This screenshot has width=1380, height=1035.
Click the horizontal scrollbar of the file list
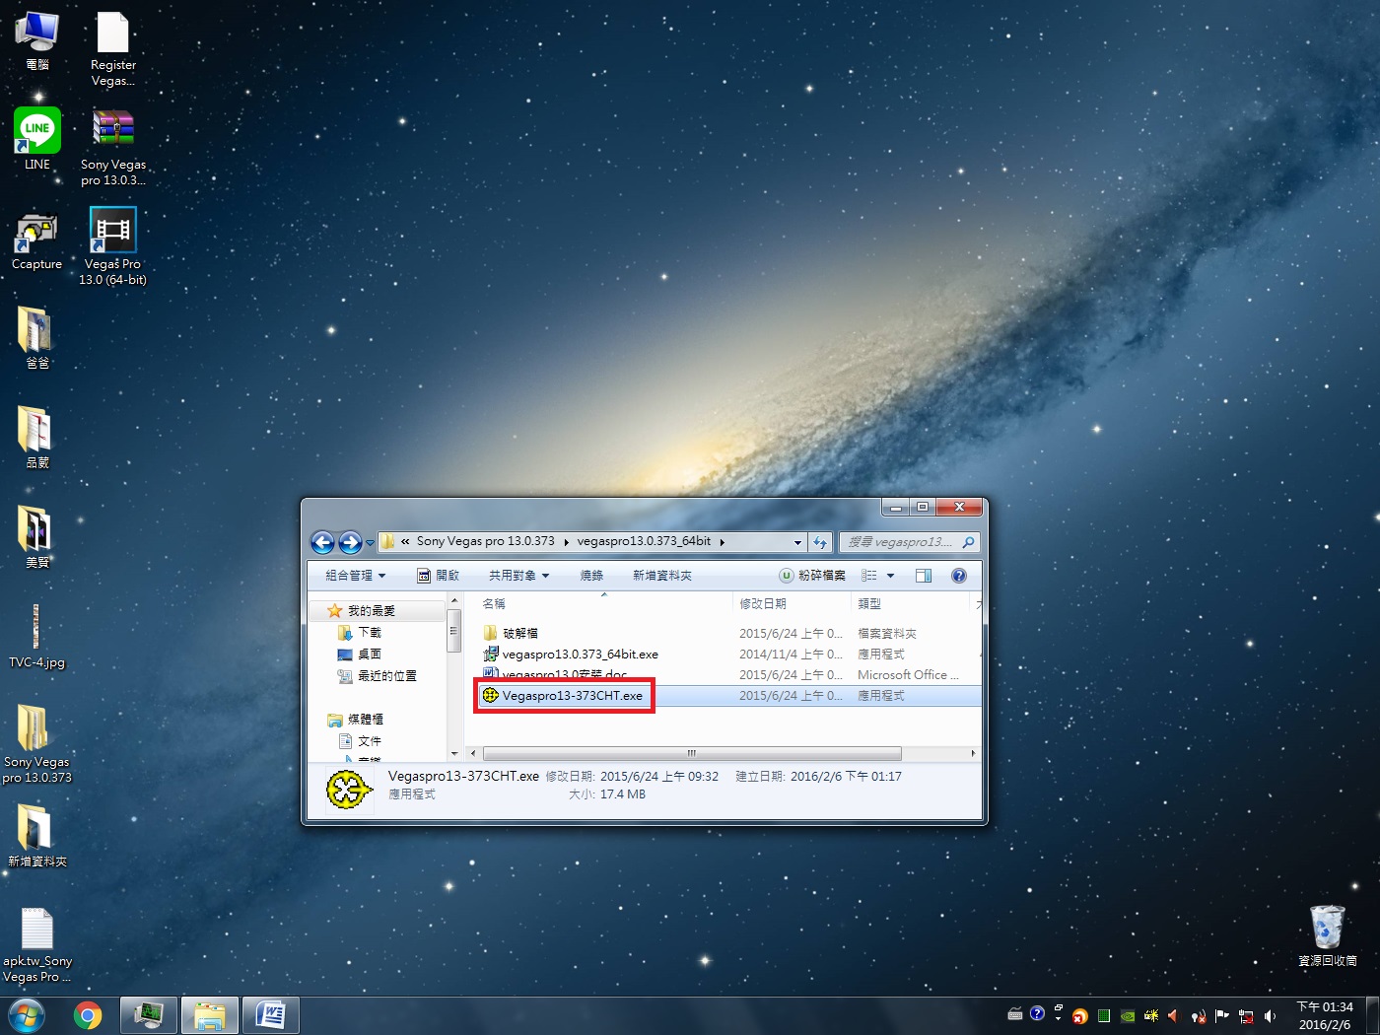pyautogui.click(x=691, y=753)
